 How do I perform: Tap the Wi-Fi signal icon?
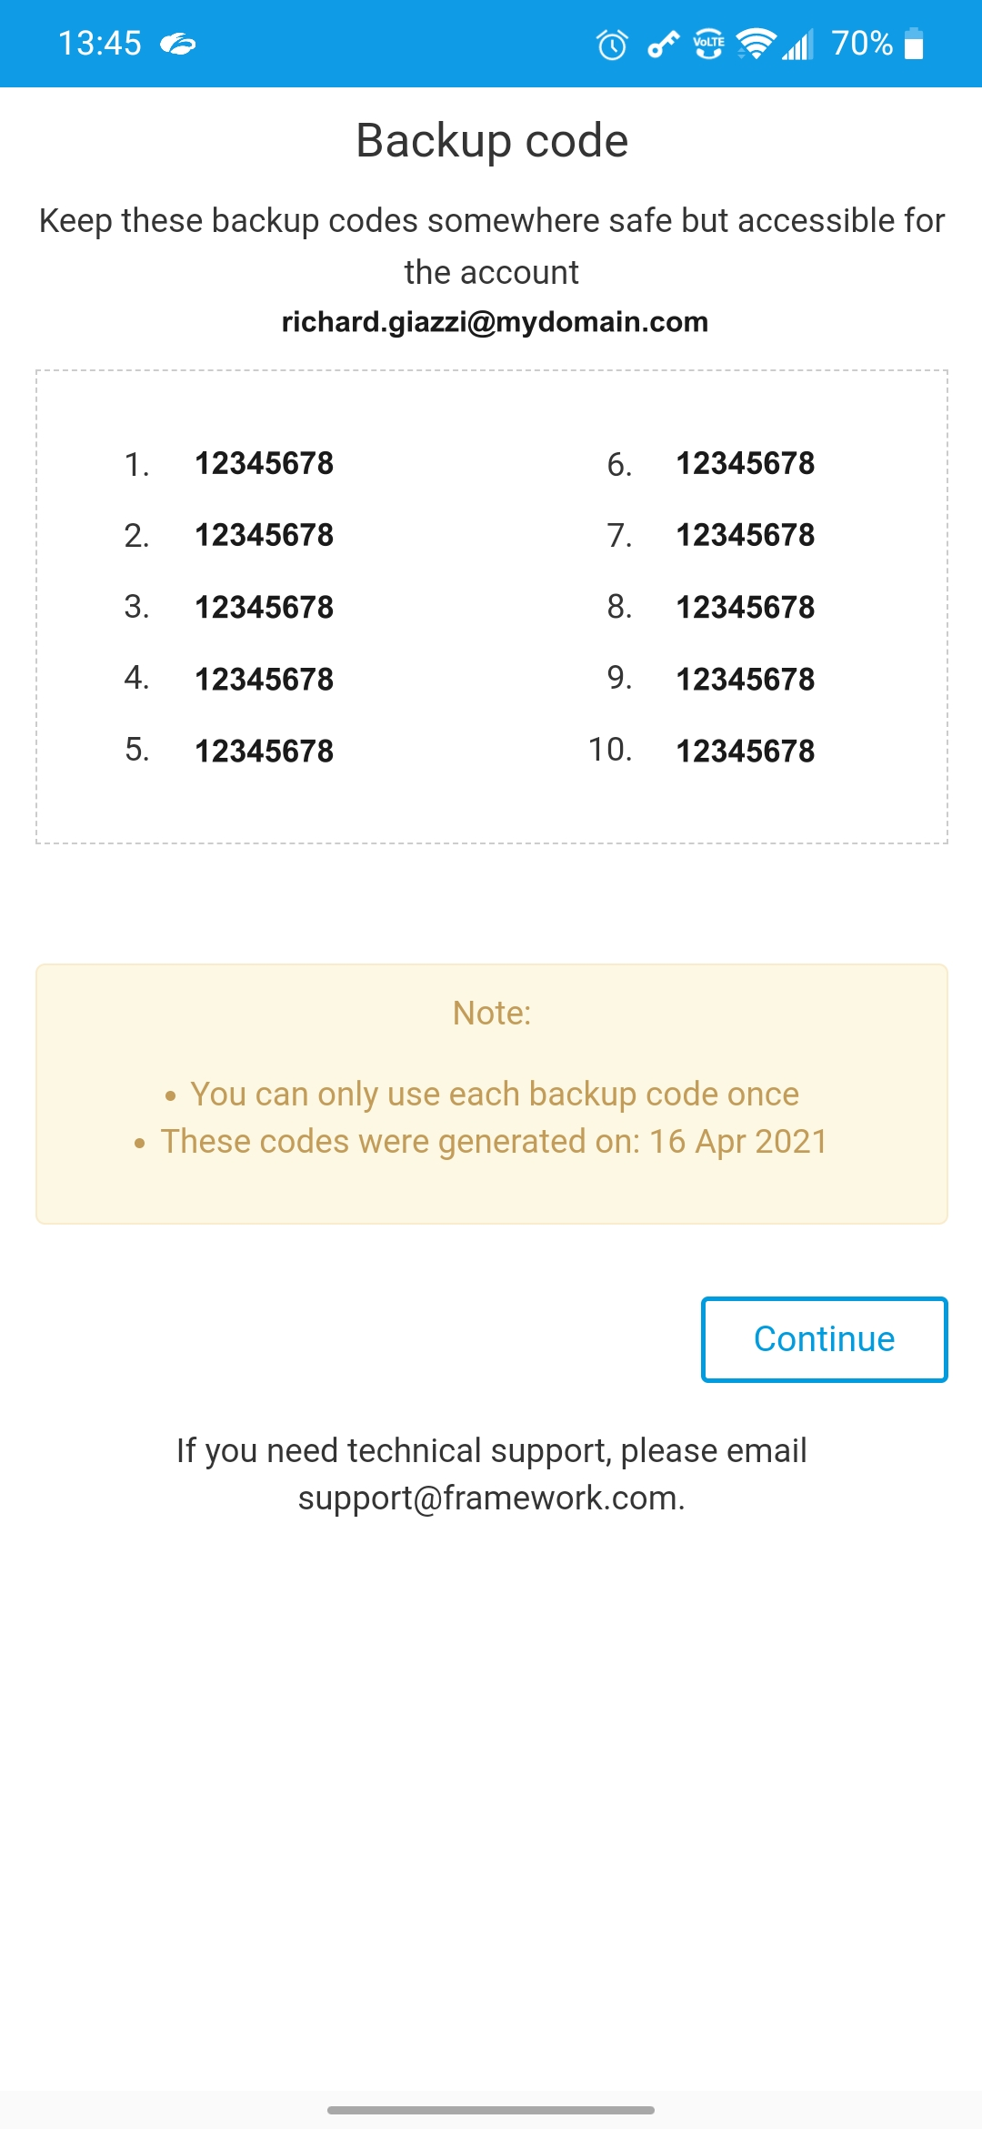[x=756, y=43]
